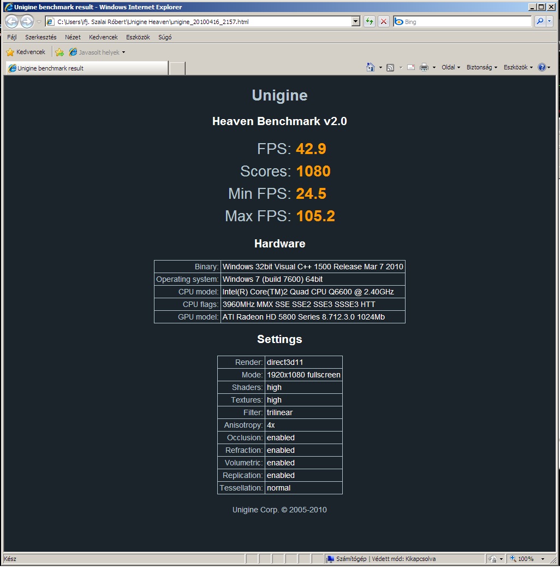Open the Biztonság safety menu
Screen dimensions: 560x567
(x=482, y=67)
